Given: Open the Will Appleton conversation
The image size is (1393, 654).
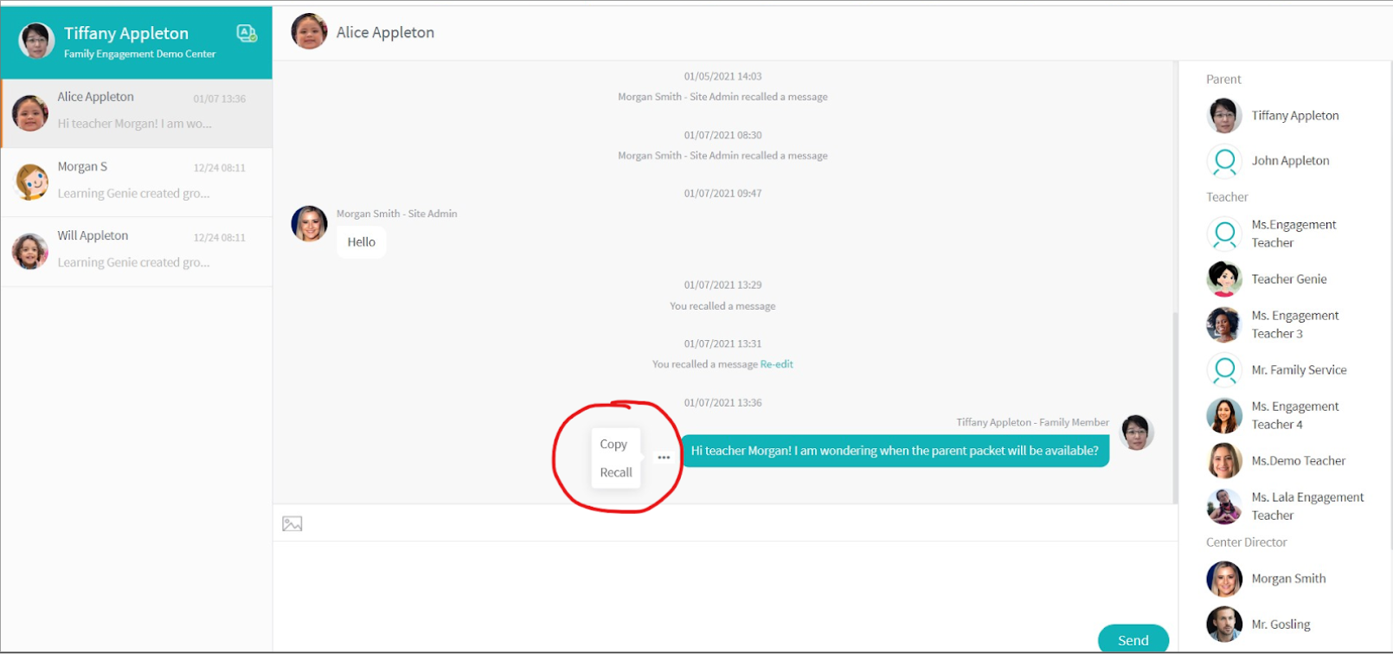Looking at the screenshot, I should pos(137,251).
